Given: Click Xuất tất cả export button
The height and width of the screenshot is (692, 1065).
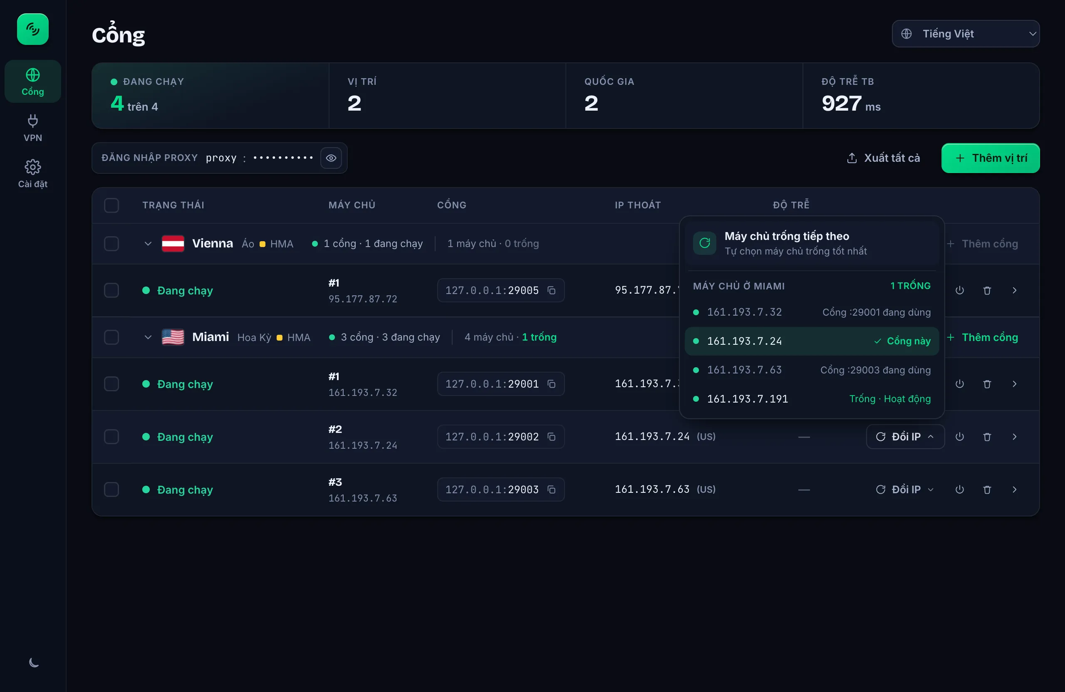Looking at the screenshot, I should point(883,158).
